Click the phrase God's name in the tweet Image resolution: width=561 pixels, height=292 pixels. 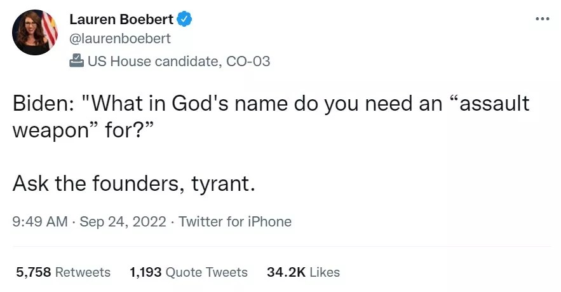(241, 104)
